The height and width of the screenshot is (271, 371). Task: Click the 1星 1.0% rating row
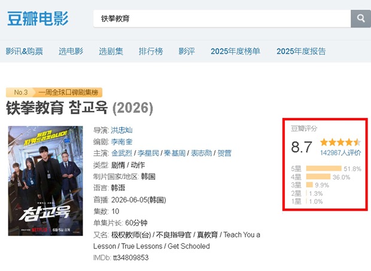pos(307,201)
